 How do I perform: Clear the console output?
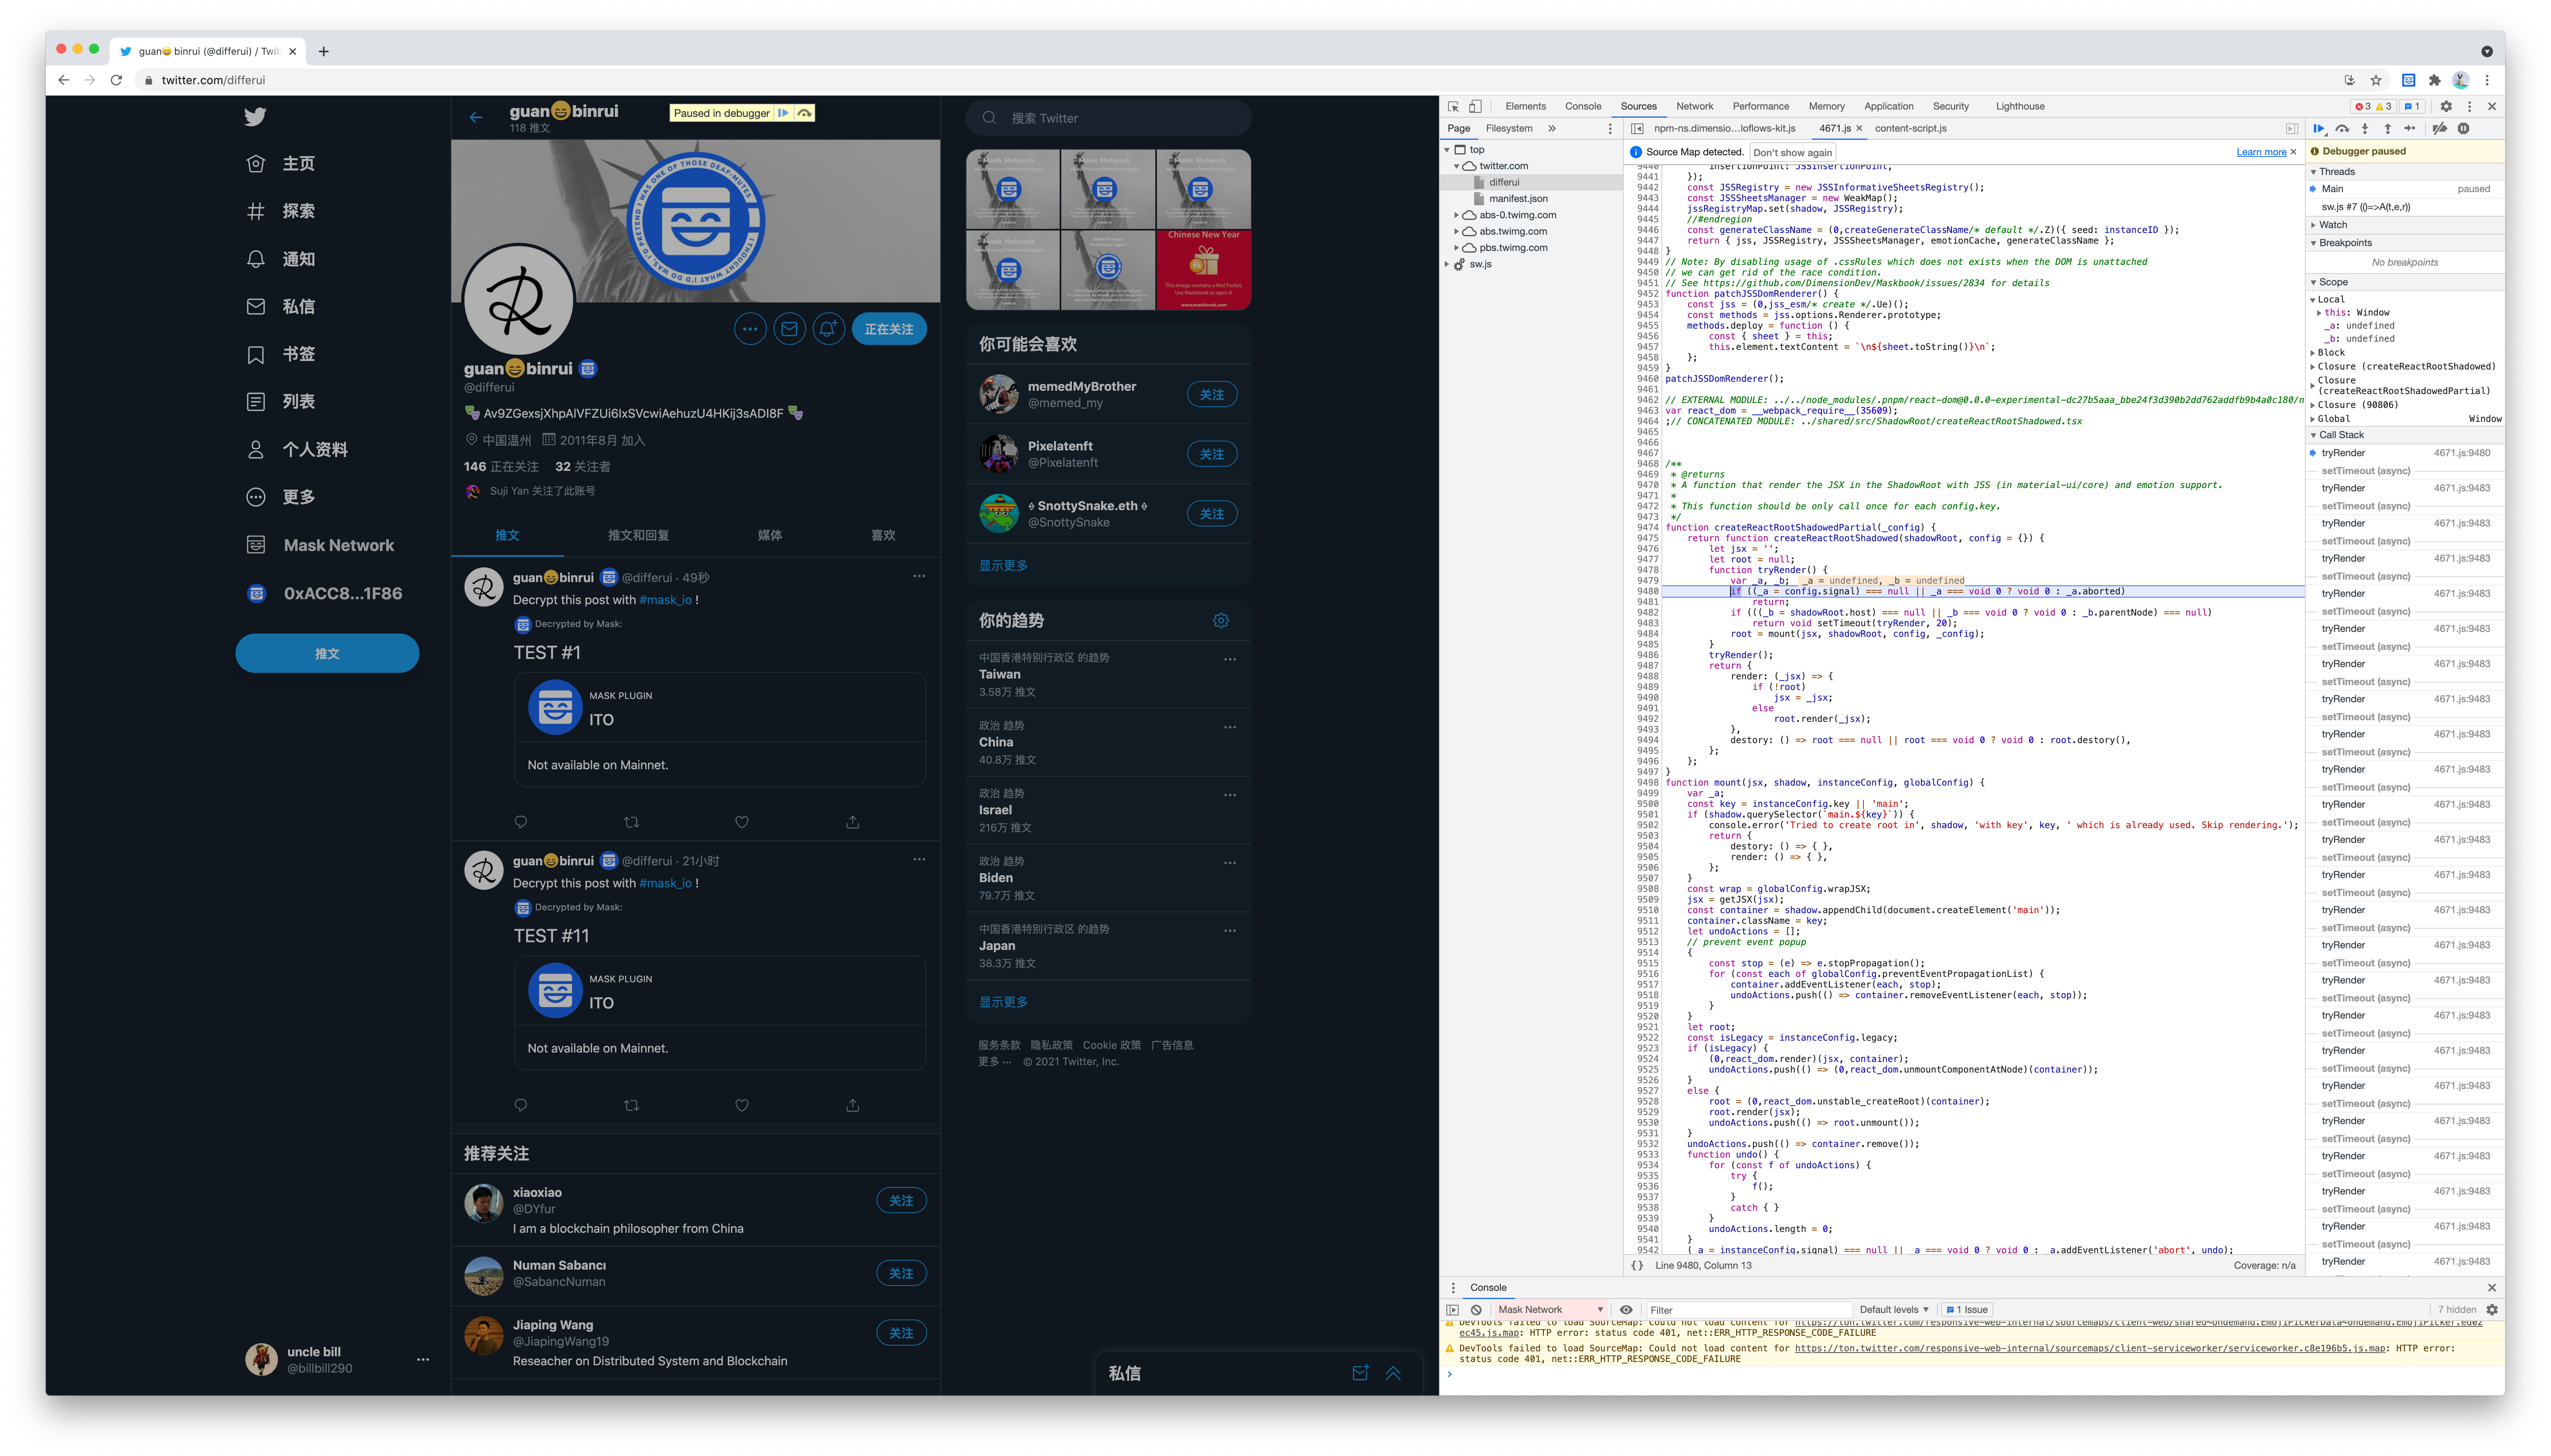(1476, 1310)
